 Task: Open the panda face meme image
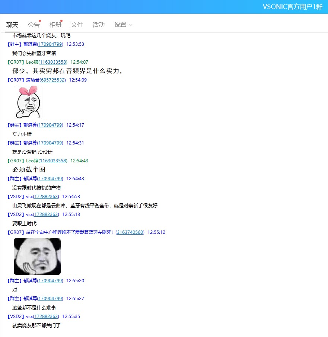point(37,257)
